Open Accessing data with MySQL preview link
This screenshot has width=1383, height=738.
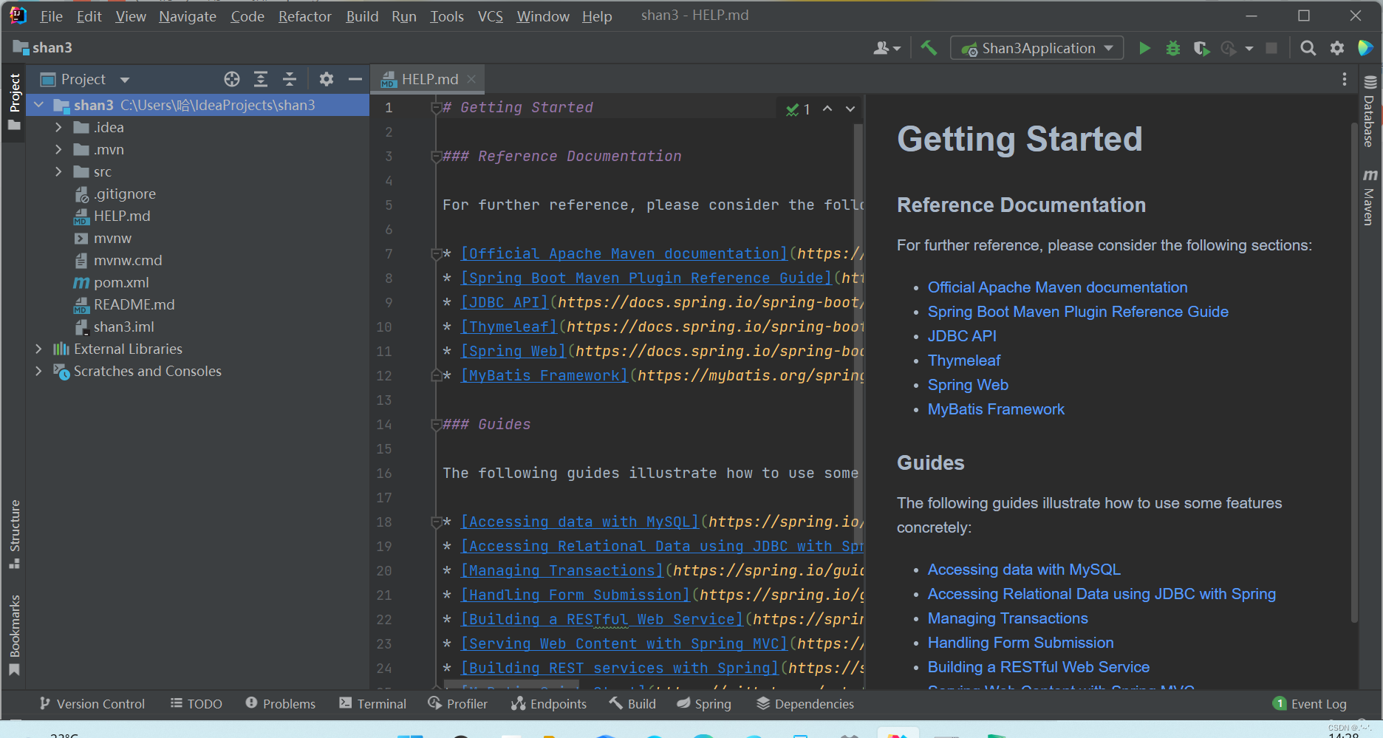pos(1024,570)
